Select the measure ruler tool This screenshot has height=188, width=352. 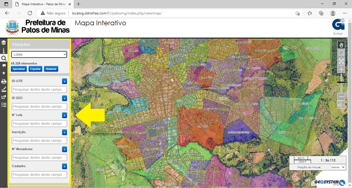coord(4,89)
